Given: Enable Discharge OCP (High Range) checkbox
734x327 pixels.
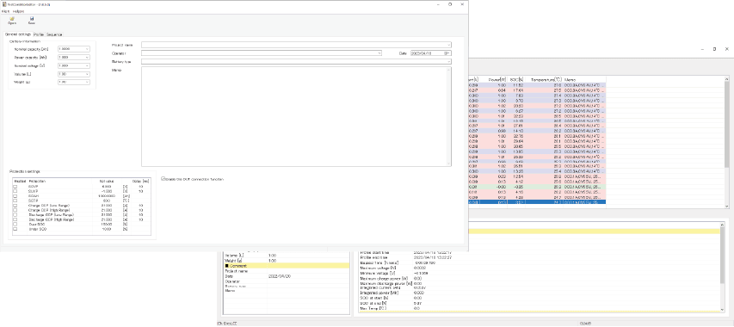Looking at the screenshot, I should [15, 219].
